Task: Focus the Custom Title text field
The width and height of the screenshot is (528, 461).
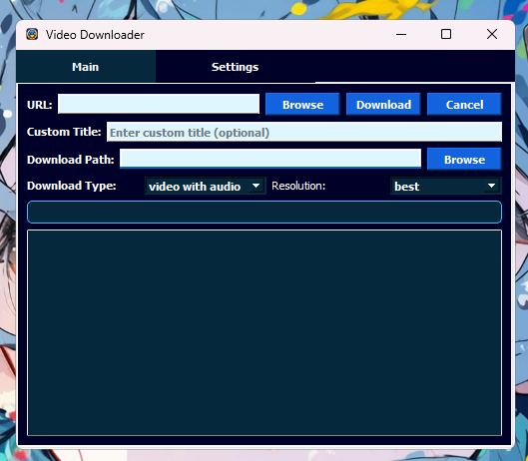Action: (304, 132)
